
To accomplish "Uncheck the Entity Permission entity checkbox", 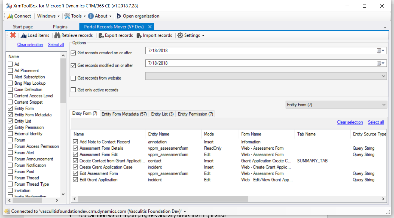I will (10, 127).
